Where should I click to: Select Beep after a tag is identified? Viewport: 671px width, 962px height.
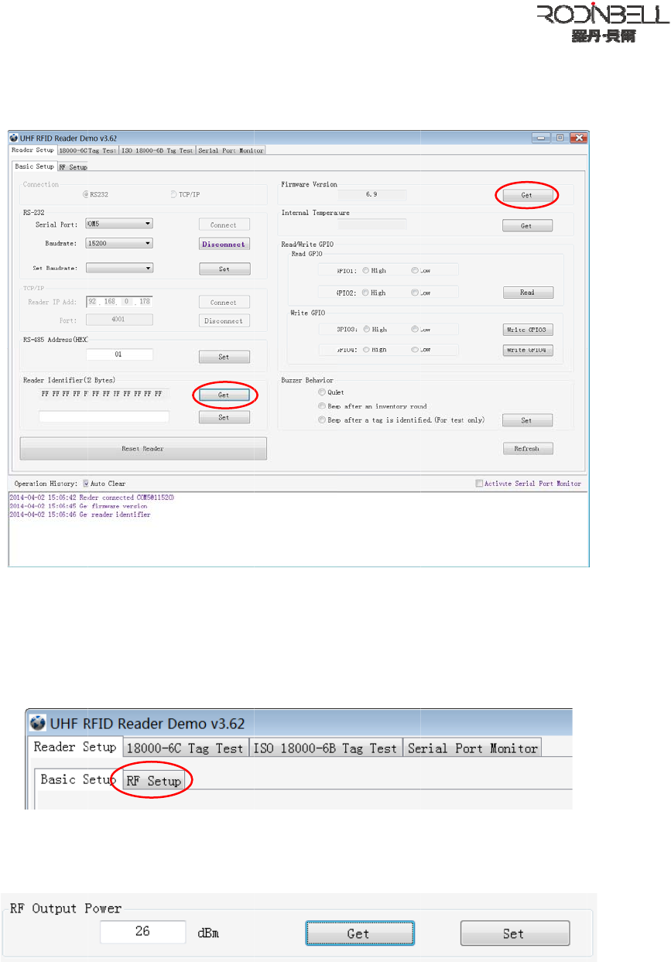pyautogui.click(x=322, y=419)
